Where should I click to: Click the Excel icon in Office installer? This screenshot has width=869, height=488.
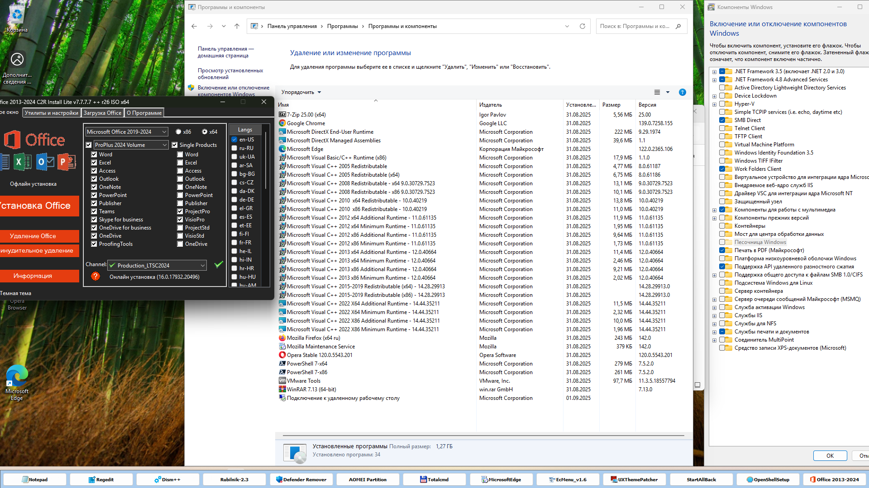pyautogui.click(x=21, y=162)
